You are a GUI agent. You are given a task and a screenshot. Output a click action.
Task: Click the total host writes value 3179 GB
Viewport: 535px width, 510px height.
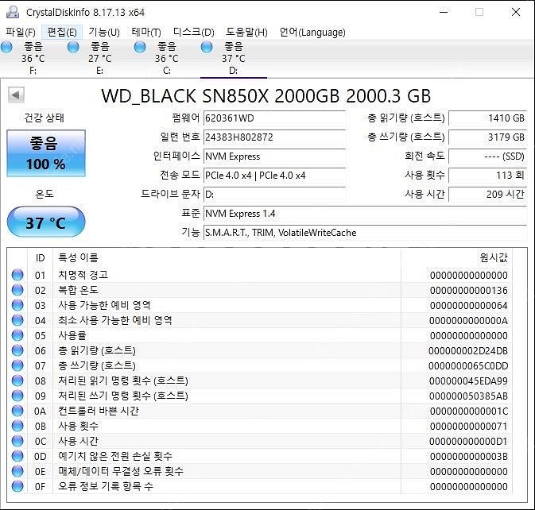[487, 137]
